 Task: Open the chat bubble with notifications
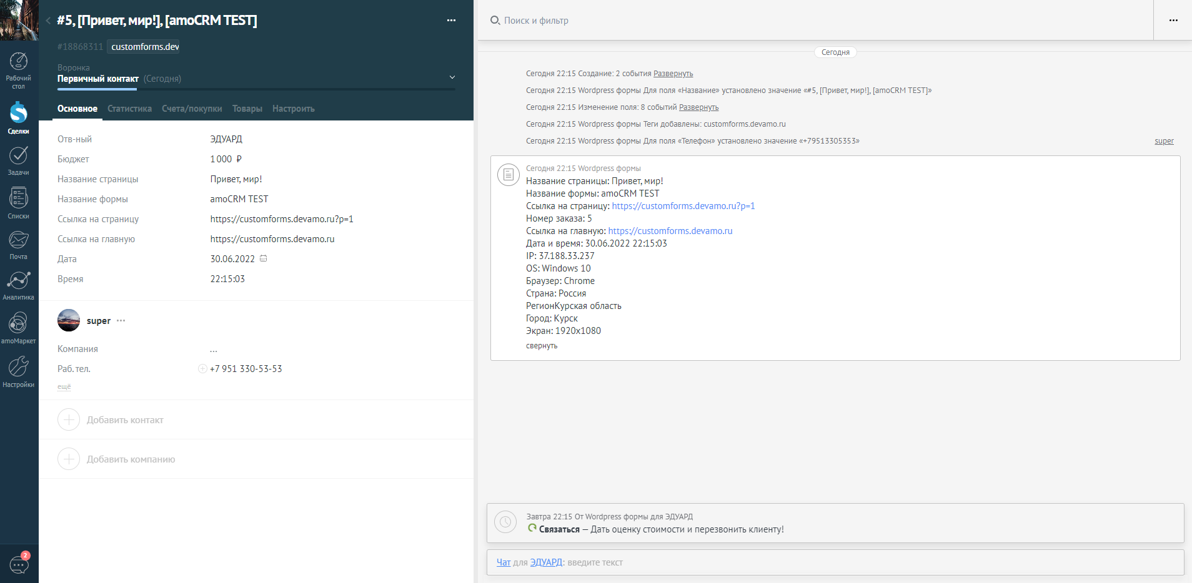coord(18,564)
